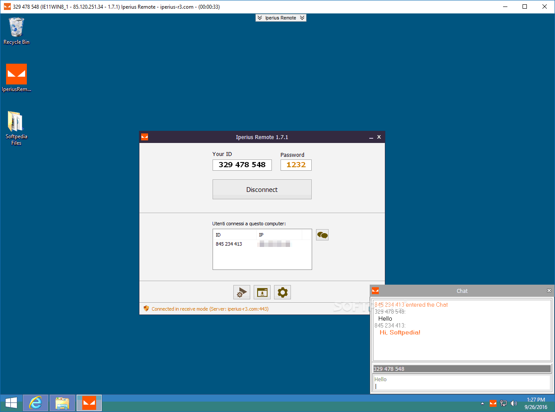
Task: Click the window-with-download-arrow icon button
Action: click(262, 292)
